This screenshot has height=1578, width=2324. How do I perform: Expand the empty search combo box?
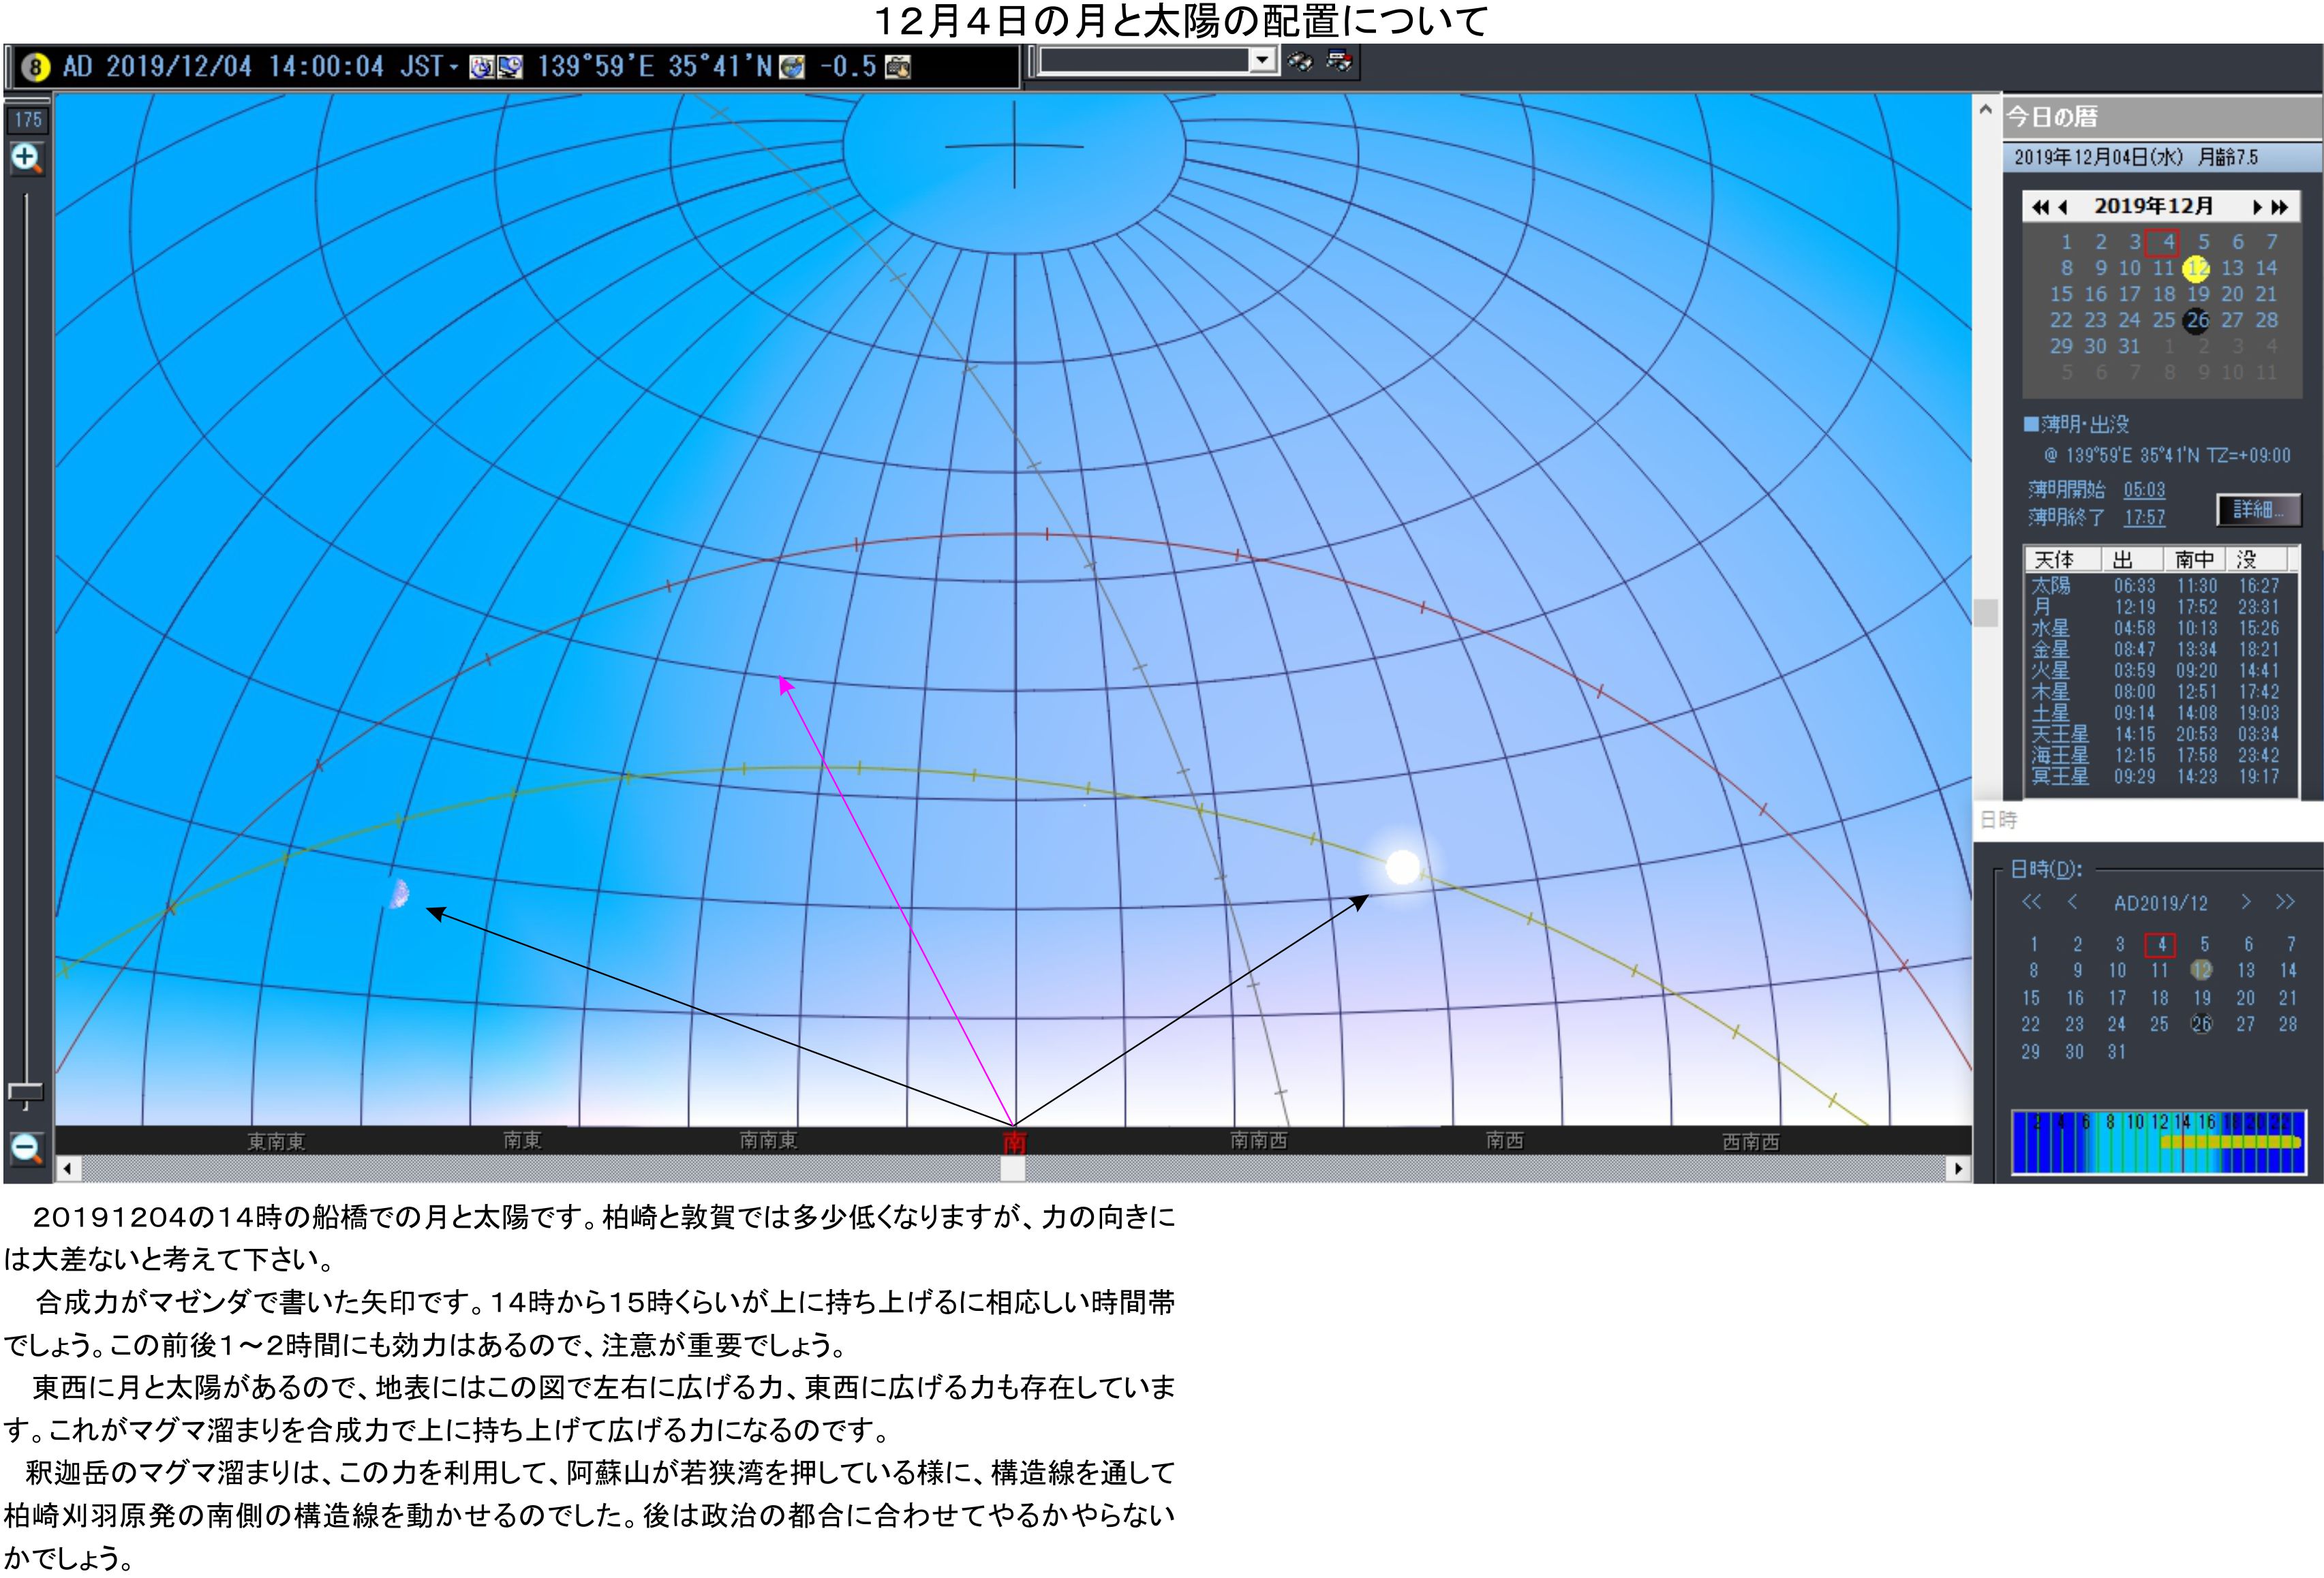tap(1262, 61)
